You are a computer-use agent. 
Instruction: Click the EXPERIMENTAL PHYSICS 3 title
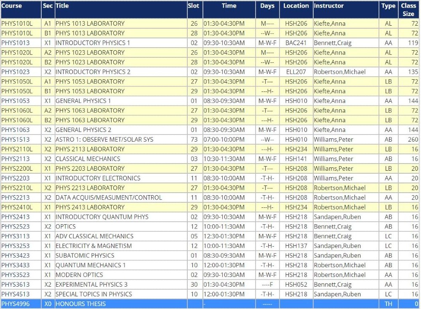91,285
